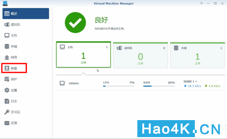Select the 存储 status card
This screenshot has height=139, width=227.
click(x=197, y=55)
